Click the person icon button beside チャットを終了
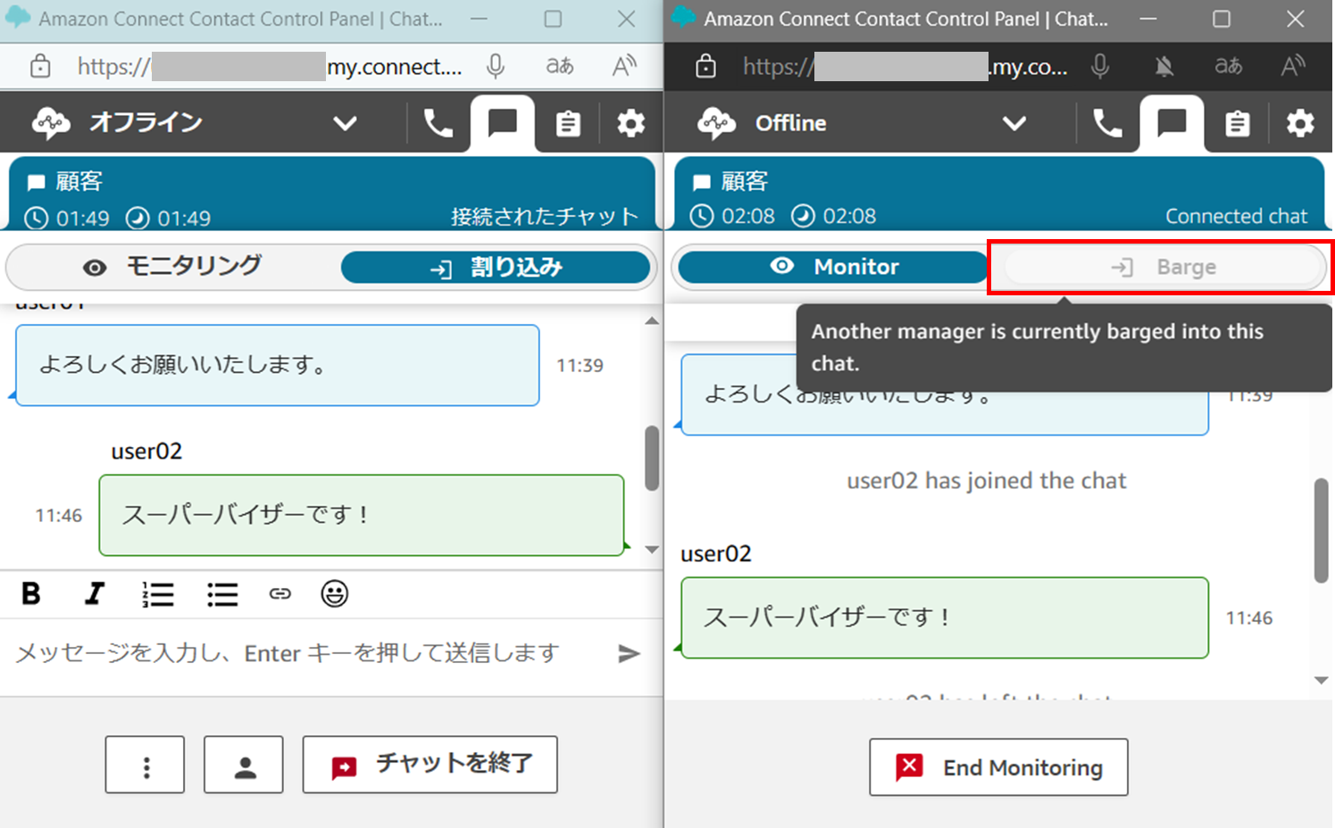The height and width of the screenshot is (828, 1335). point(244,765)
